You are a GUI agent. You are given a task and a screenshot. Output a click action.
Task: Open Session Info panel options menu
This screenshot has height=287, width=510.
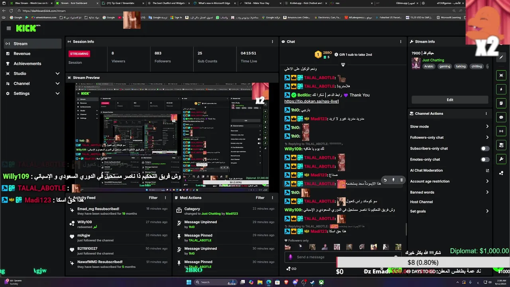[273, 41]
